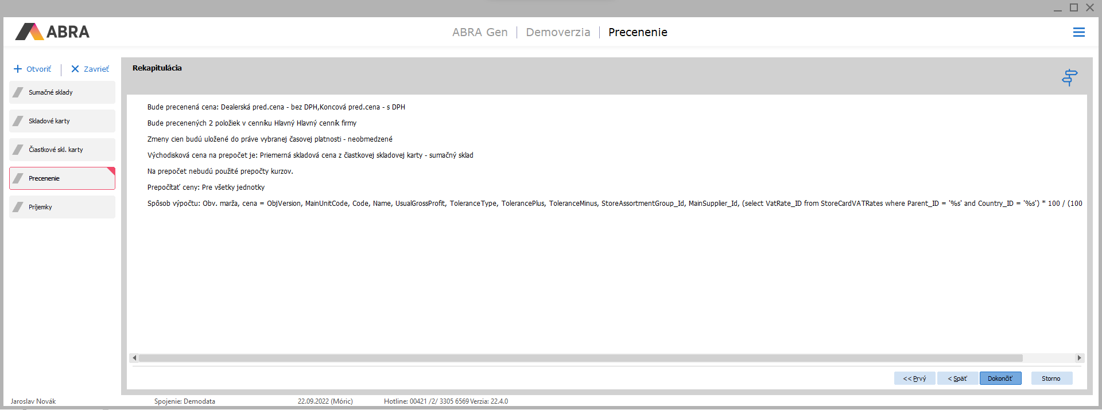Switch to Čiastkové skl. karty tab
This screenshot has height=410, width=1102.
[x=62, y=150]
